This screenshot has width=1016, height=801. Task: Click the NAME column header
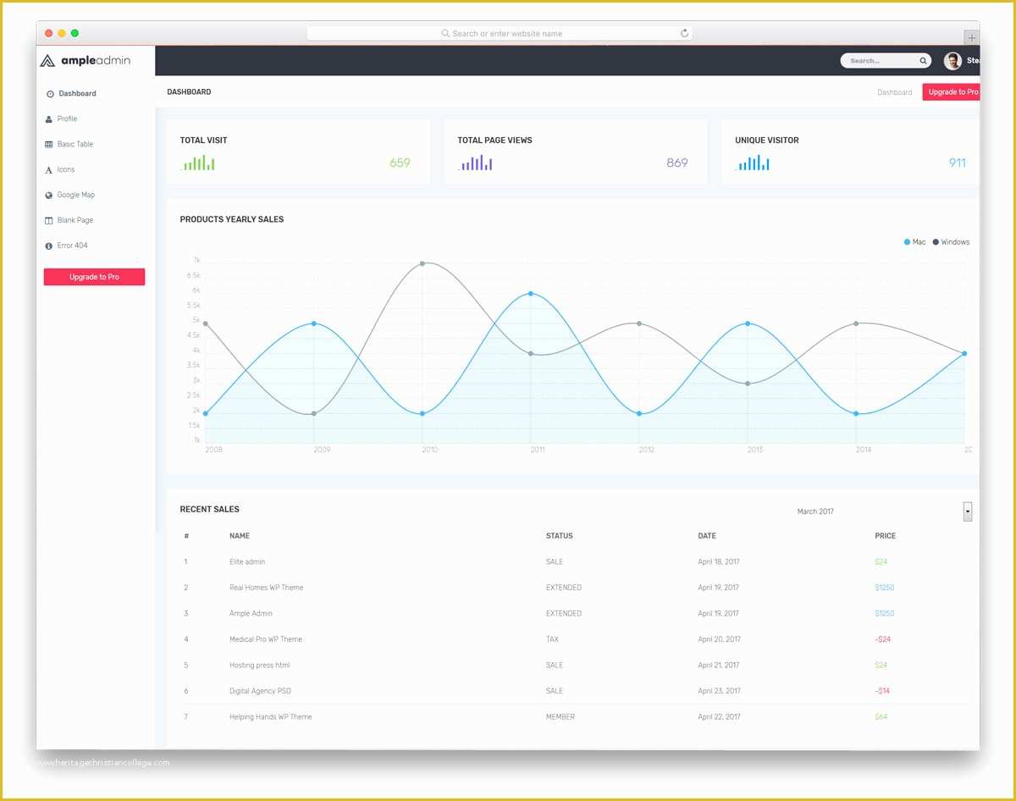pos(240,536)
